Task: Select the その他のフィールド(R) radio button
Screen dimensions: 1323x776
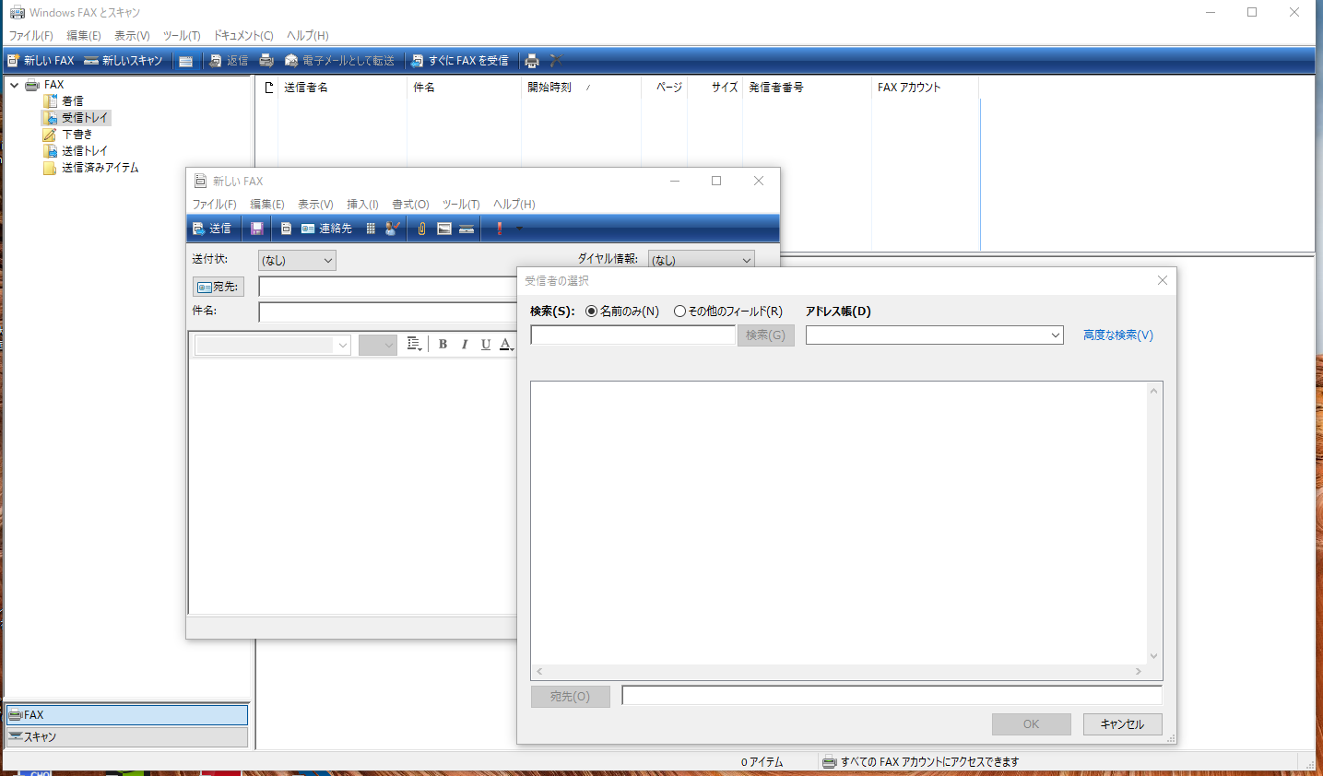Action: pyautogui.click(x=728, y=312)
